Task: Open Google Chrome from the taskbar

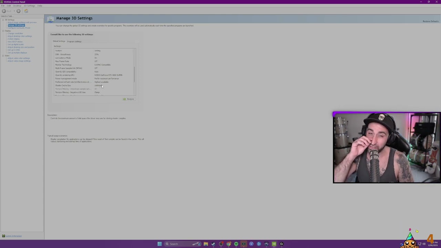Action: pyautogui.click(x=228, y=244)
